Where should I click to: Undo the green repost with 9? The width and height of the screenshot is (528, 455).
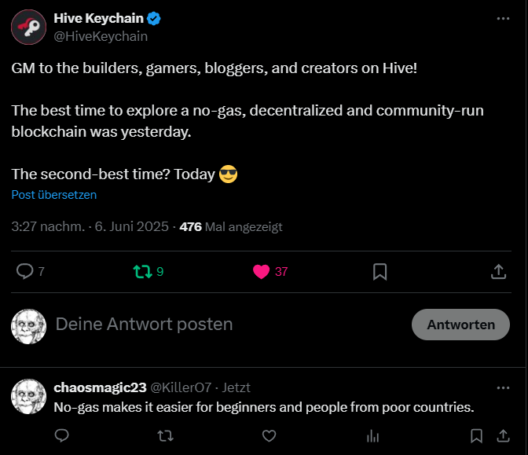148,271
